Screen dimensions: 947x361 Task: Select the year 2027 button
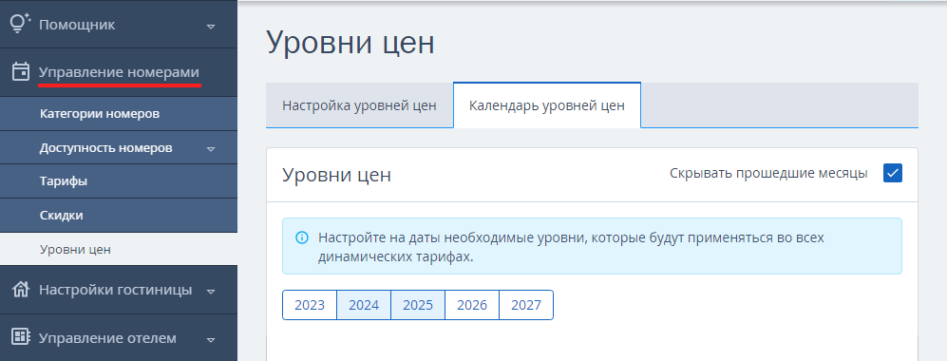[x=526, y=305]
